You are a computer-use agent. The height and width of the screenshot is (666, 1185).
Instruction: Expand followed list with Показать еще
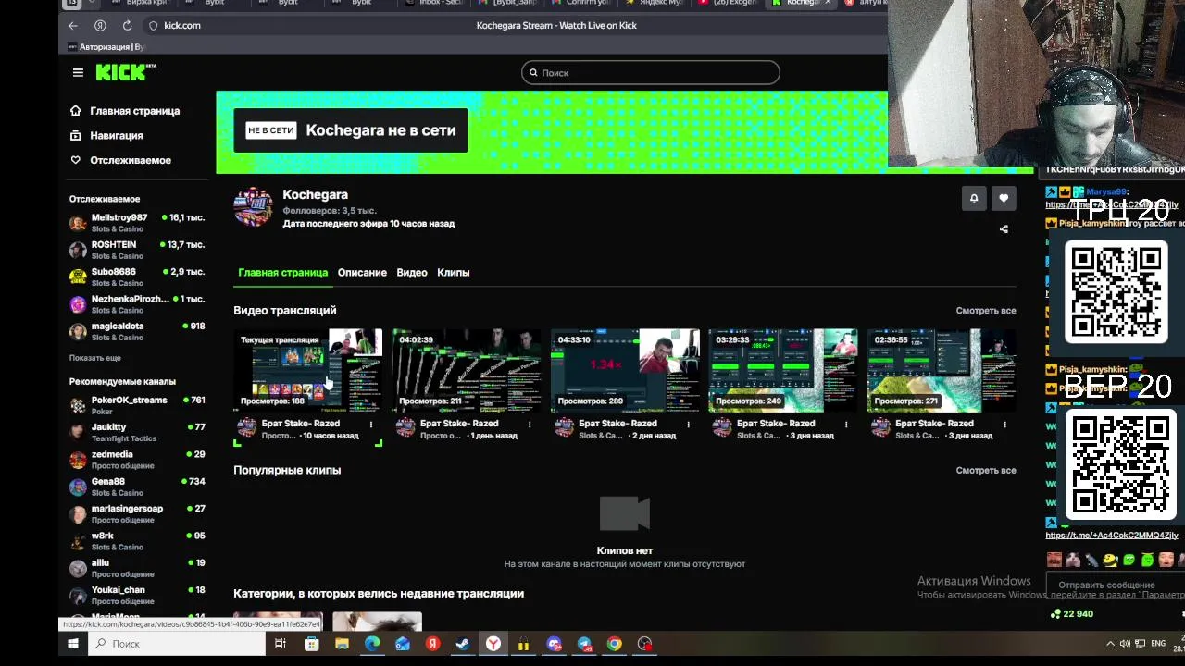point(95,358)
